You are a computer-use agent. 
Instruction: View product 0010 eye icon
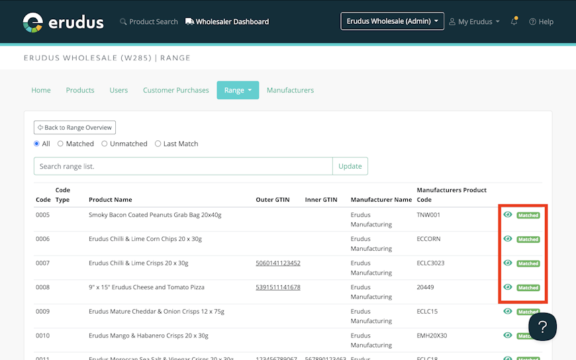pyautogui.click(x=508, y=336)
